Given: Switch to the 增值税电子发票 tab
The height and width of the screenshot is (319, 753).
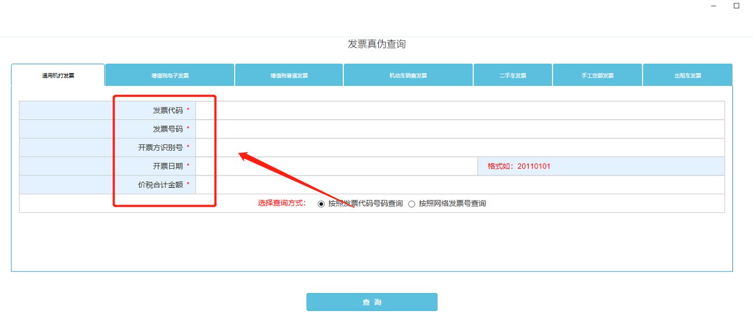Looking at the screenshot, I should 169,74.
